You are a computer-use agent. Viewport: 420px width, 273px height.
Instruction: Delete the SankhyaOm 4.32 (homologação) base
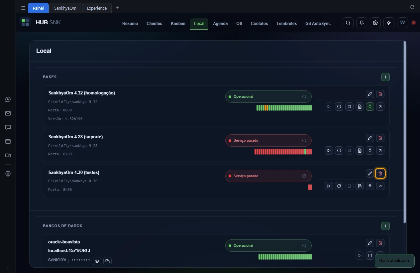(380, 94)
